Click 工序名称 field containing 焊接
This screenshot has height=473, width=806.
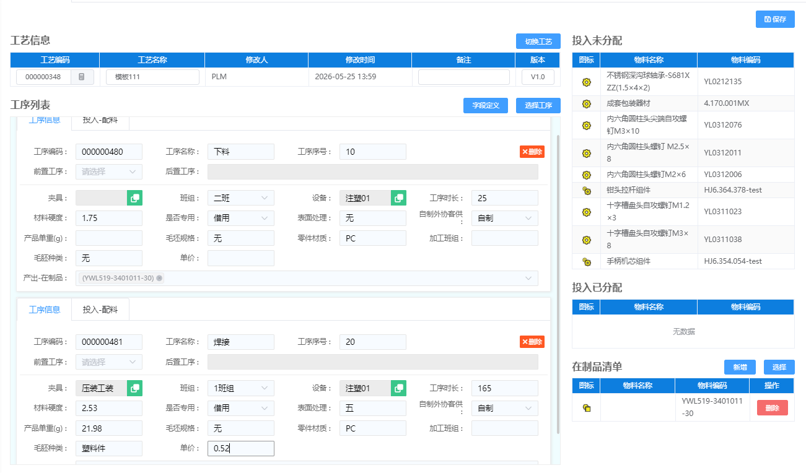pyautogui.click(x=241, y=342)
